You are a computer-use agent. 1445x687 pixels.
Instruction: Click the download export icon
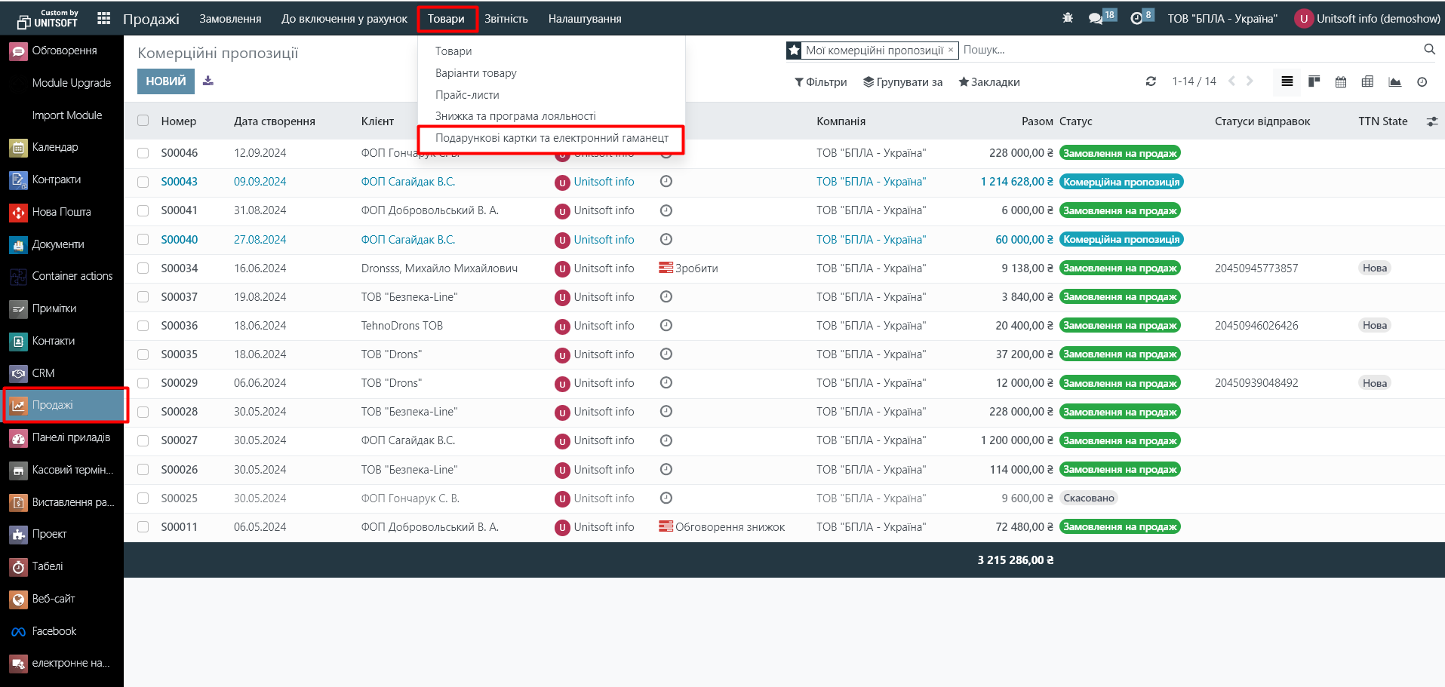tap(208, 81)
